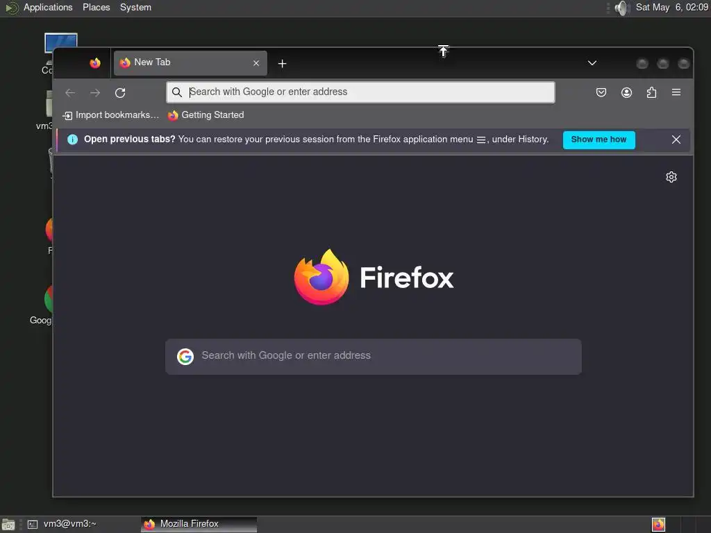This screenshot has height=533, width=711.
Task: Focus the address bar search field
Action: [360, 92]
